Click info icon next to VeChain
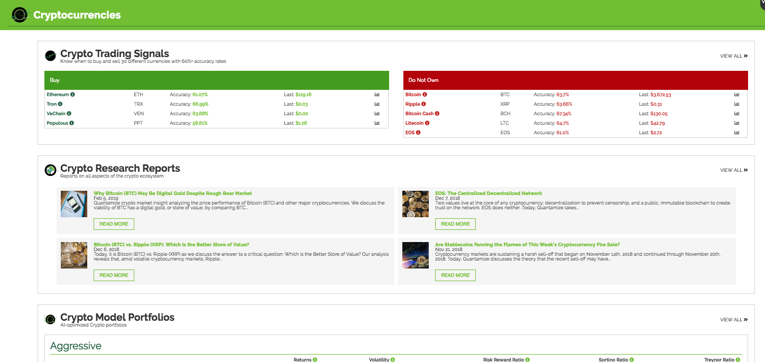The width and height of the screenshot is (765, 362). pyautogui.click(x=69, y=114)
